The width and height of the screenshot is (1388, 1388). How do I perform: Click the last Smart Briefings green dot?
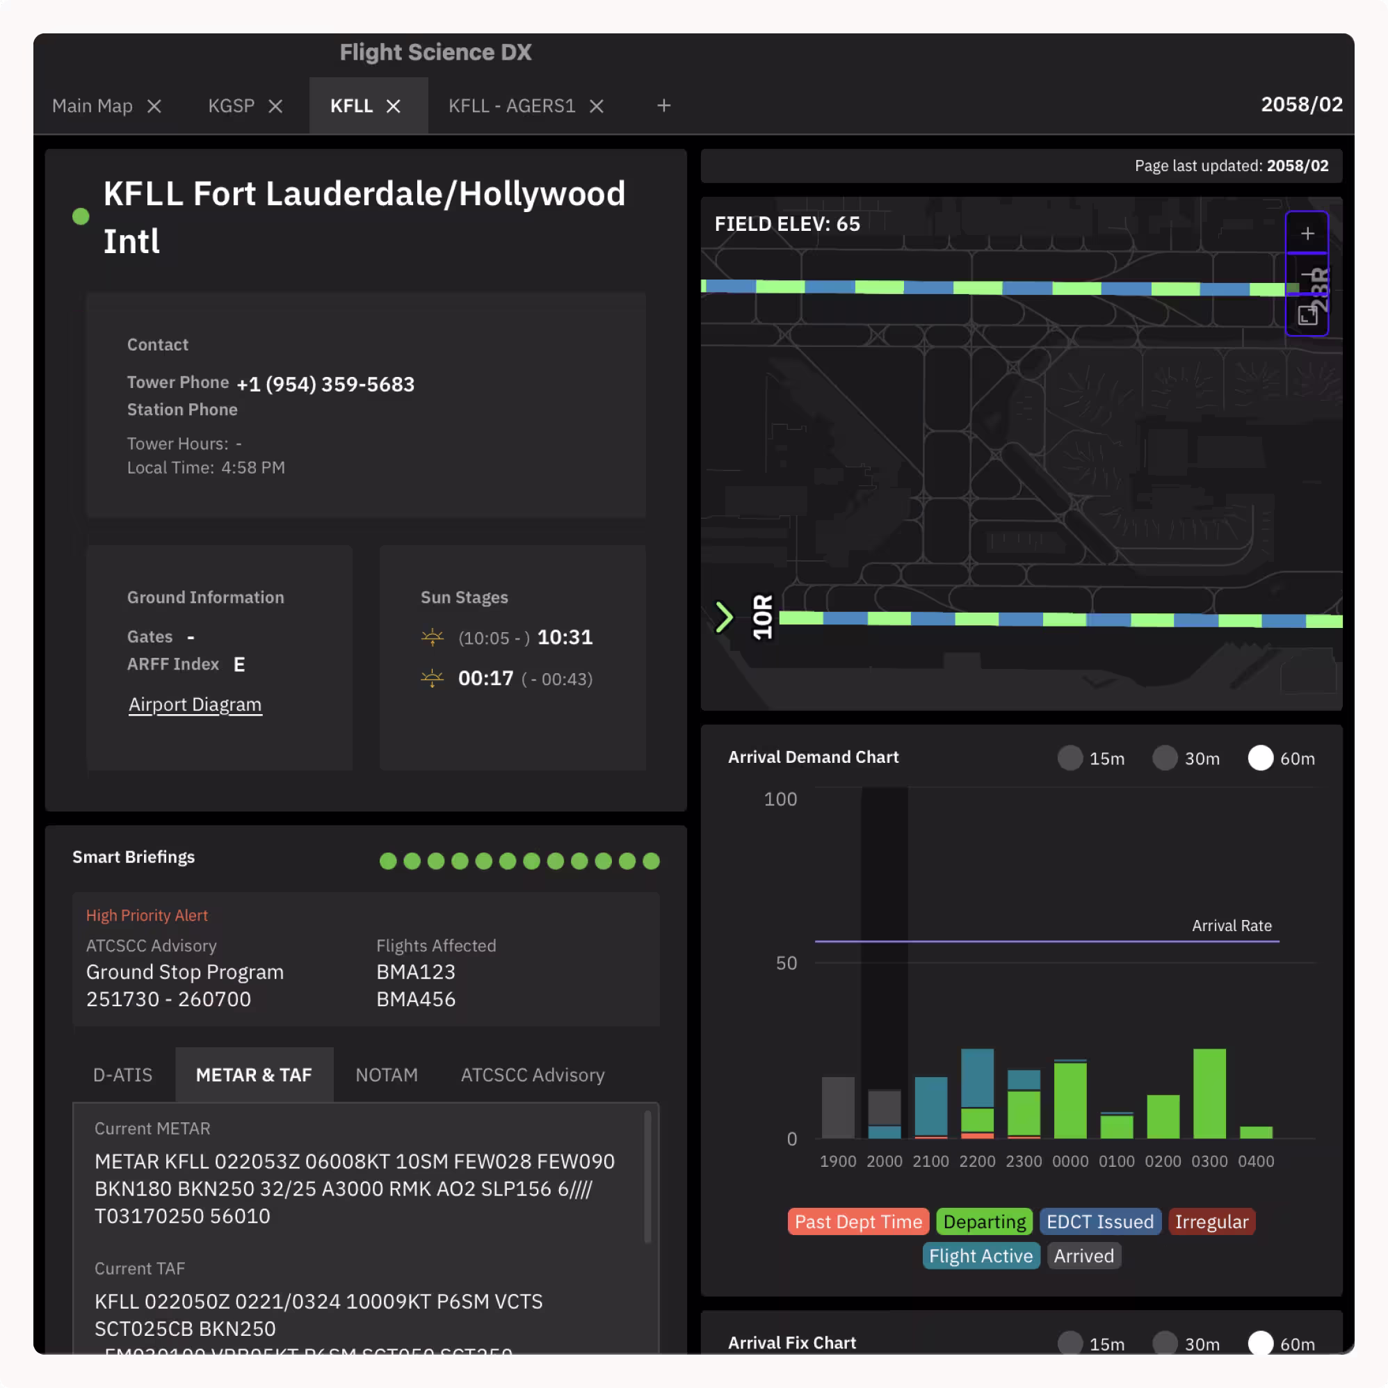tap(651, 861)
